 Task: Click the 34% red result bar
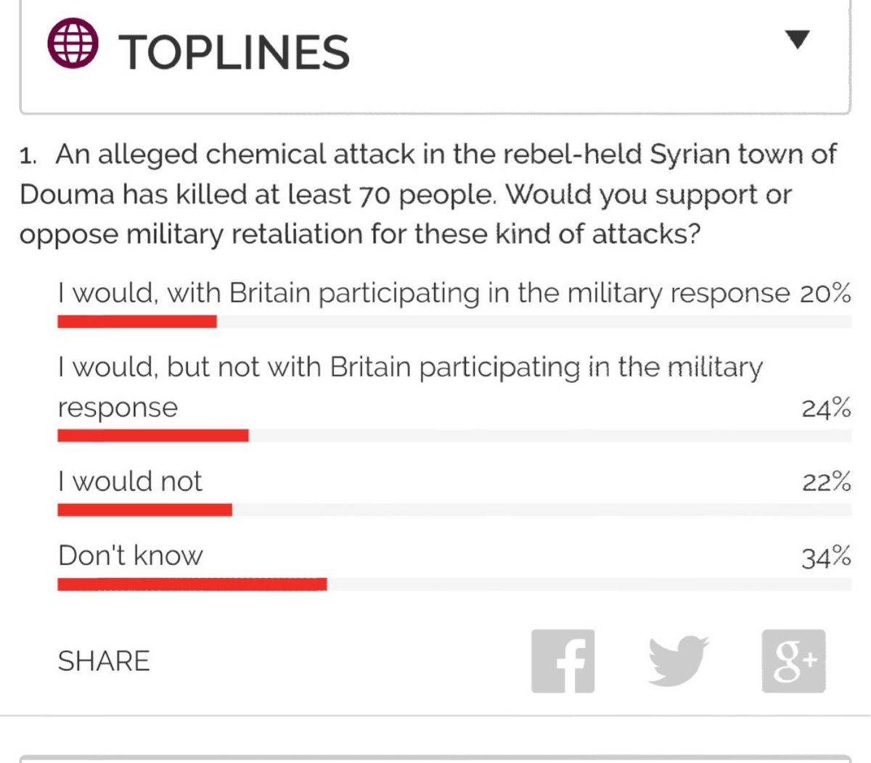[192, 585]
